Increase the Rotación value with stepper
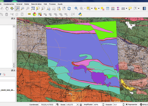 point(124,104)
